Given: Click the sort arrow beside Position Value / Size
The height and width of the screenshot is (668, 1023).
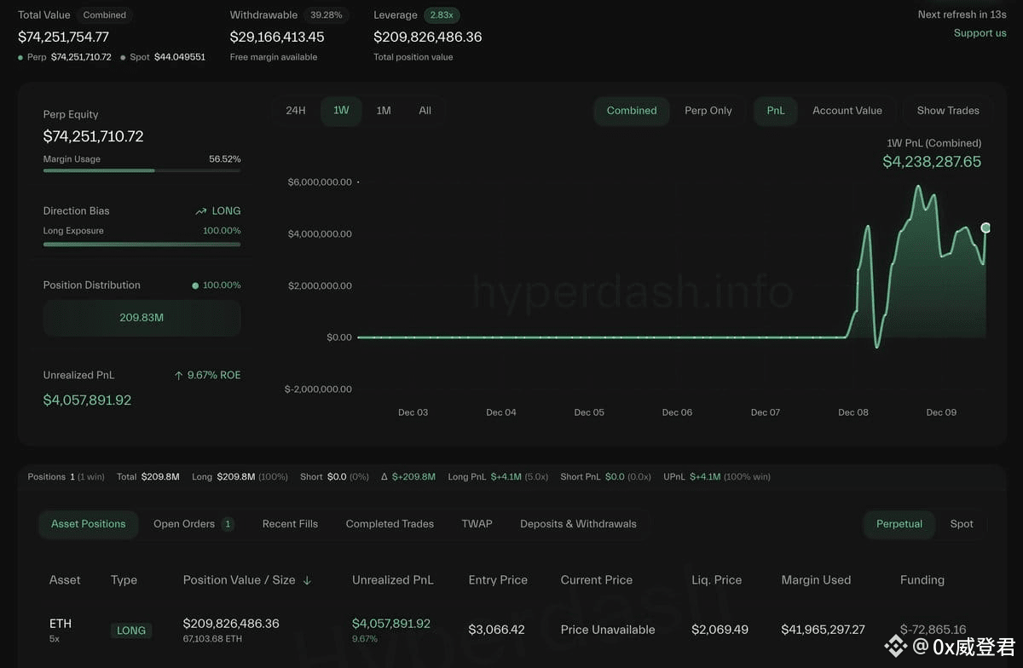Looking at the screenshot, I should pyautogui.click(x=307, y=580).
